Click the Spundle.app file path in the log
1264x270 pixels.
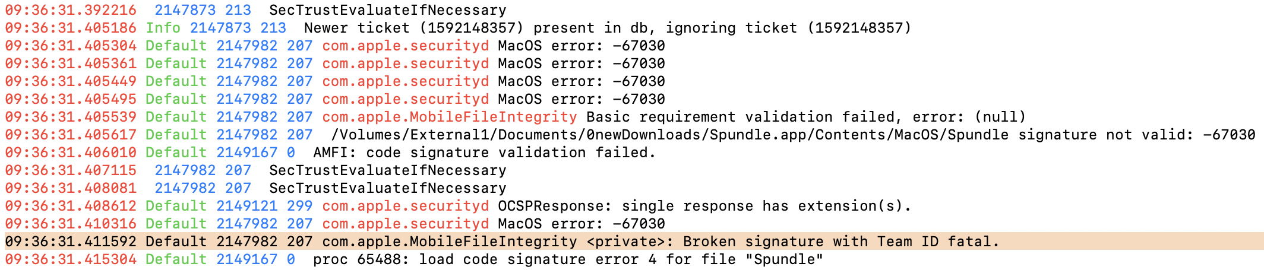coord(669,135)
